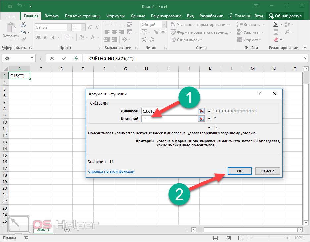Click the Cut scissors icon

click(23, 25)
